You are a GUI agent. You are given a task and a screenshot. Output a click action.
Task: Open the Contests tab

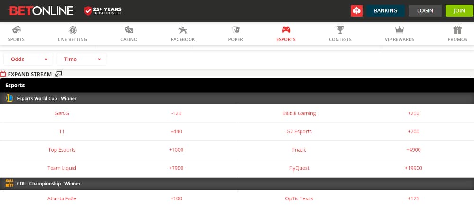tap(340, 39)
